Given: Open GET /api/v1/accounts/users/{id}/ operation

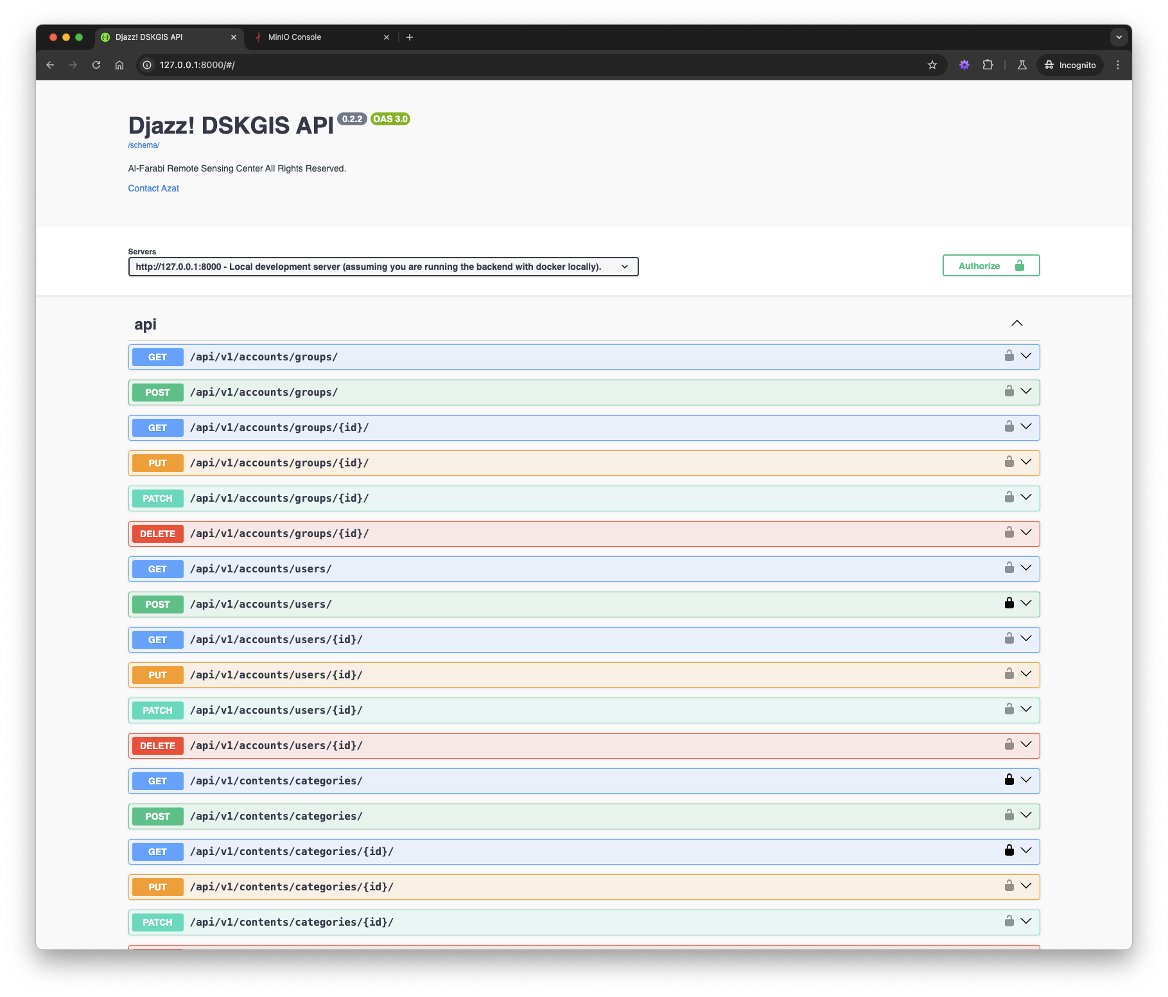Looking at the screenshot, I should pos(584,640).
